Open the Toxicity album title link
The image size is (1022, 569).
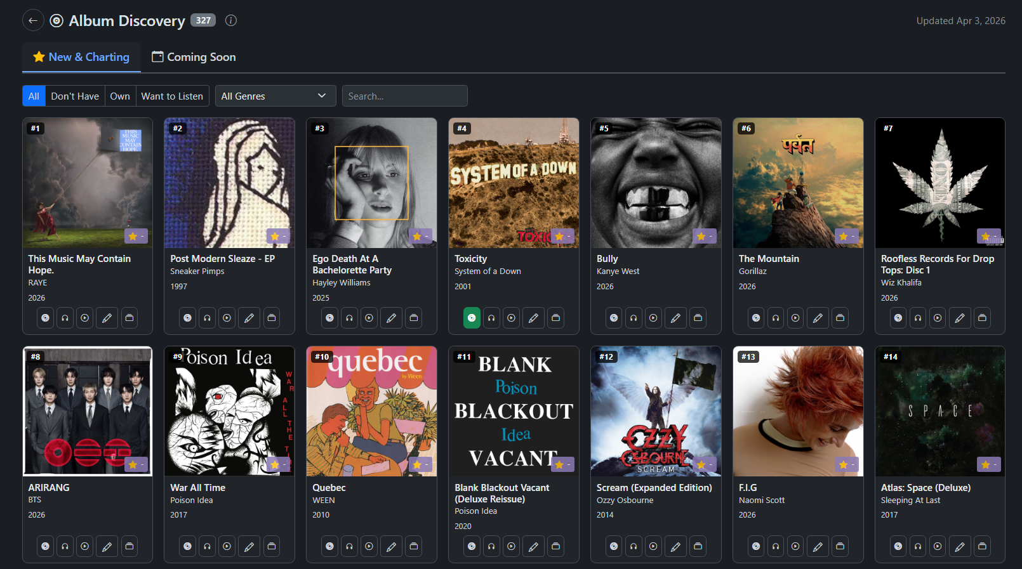tap(470, 259)
